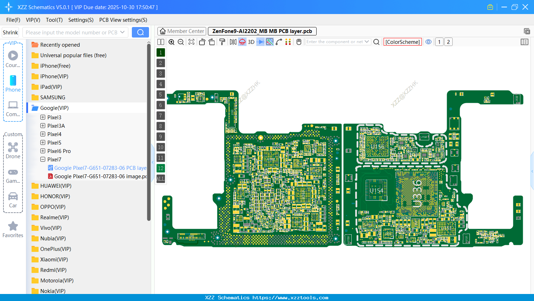Image resolution: width=534 pixels, height=301 pixels.
Task: Toggle the red highlight lamp tool
Action: pos(242,42)
